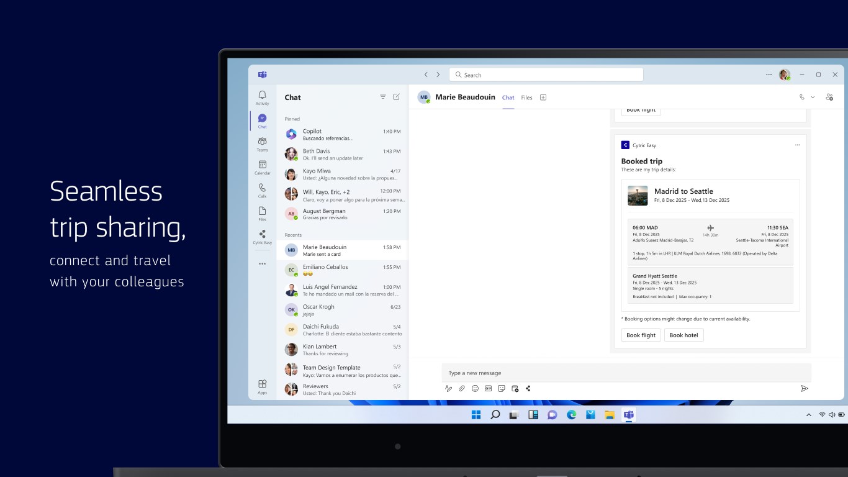Open the sticker picker
This screenshot has height=477, width=848.
[502, 388]
